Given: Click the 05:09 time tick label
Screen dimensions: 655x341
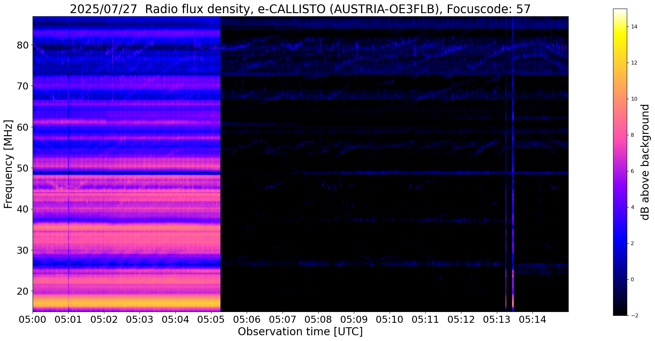Looking at the screenshot, I should point(354,320).
